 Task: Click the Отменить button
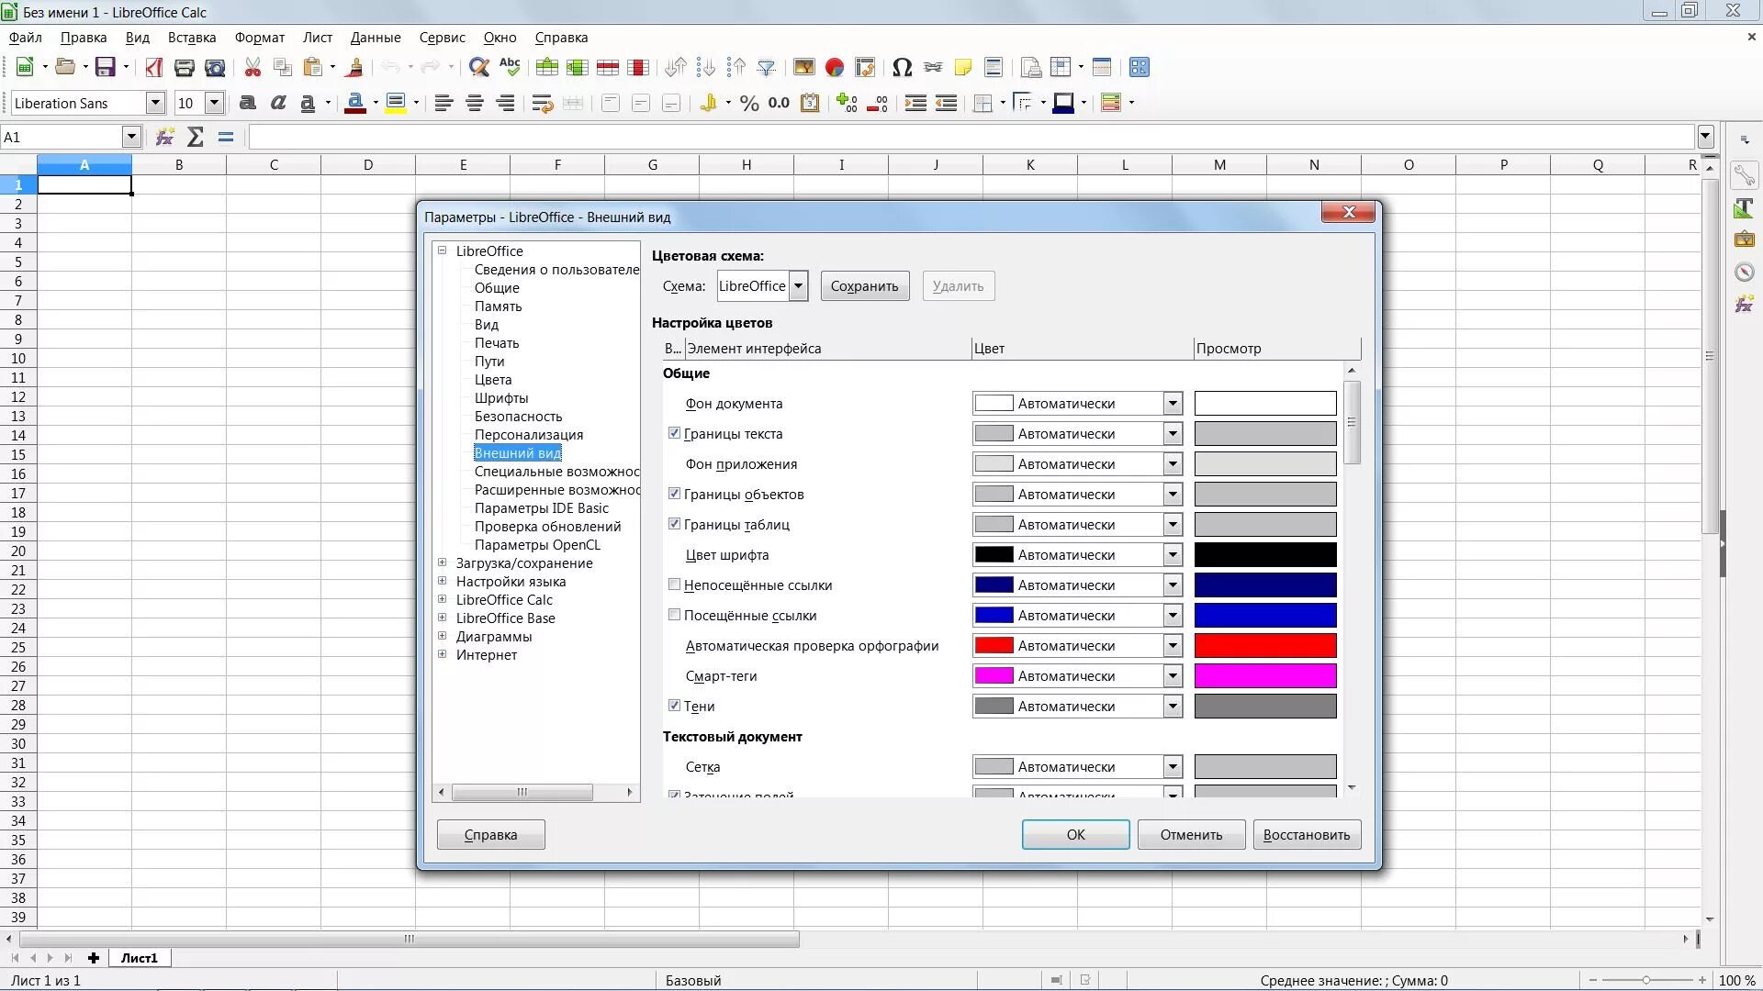point(1191,835)
